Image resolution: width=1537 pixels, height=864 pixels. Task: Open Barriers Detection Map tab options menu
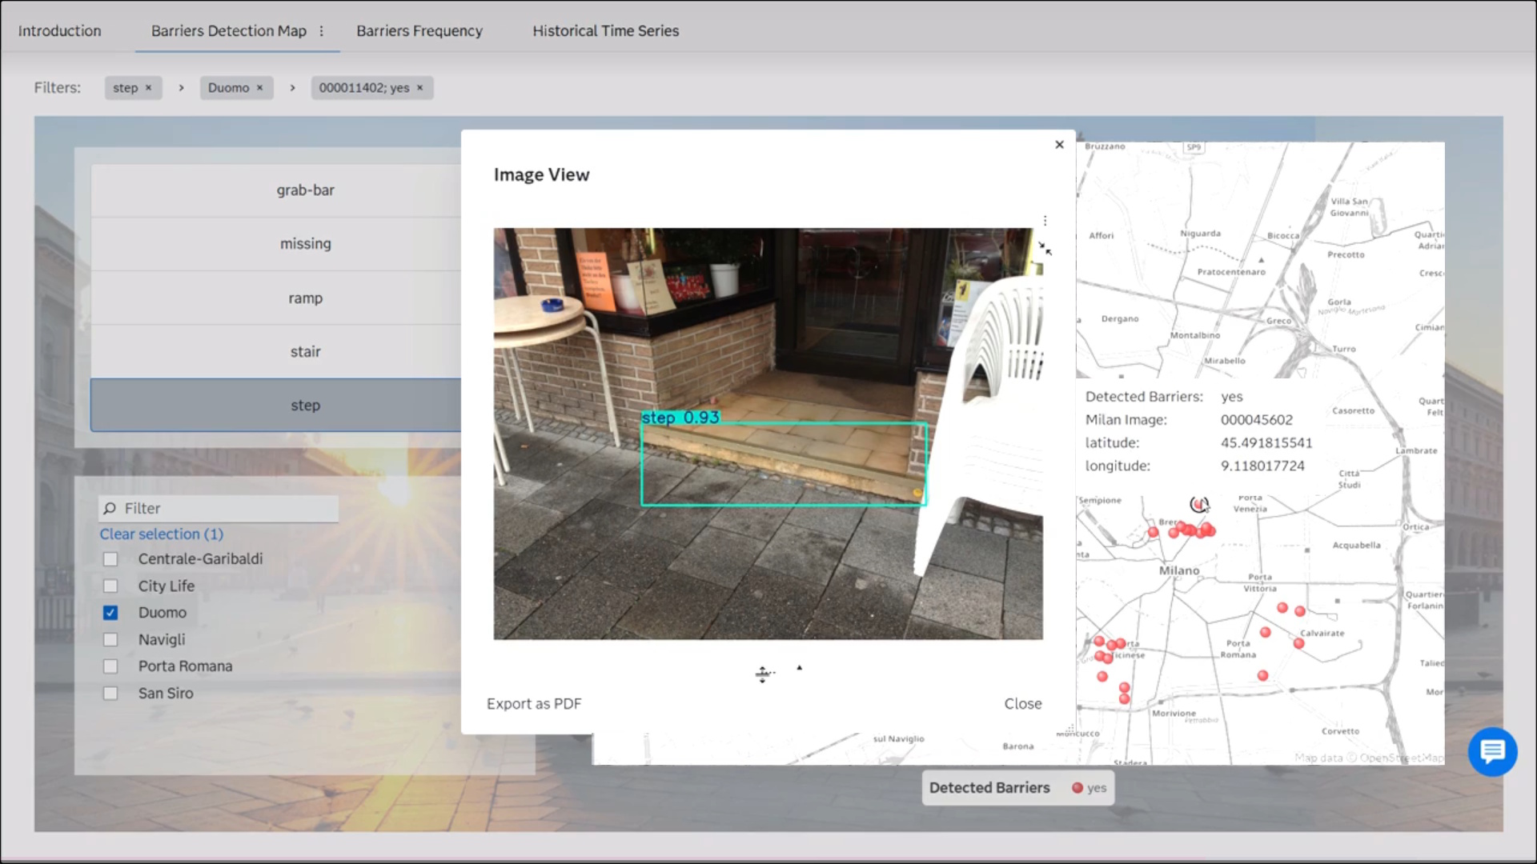[x=322, y=31]
